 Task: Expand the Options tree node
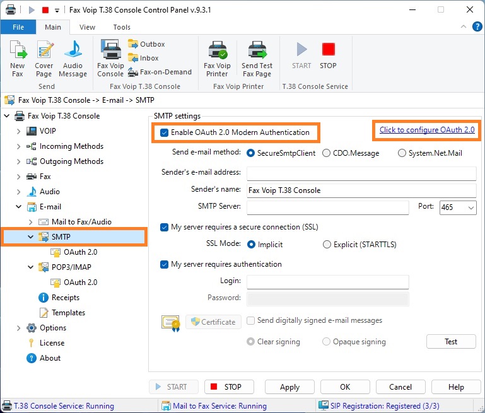[x=19, y=329]
